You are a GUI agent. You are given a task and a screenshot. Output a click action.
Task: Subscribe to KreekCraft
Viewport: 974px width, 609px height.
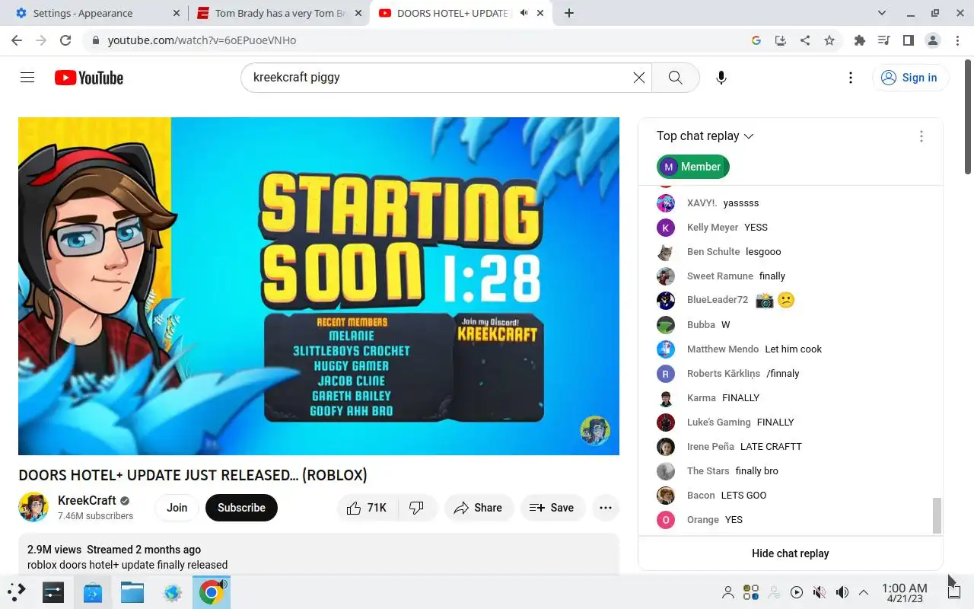[241, 508]
